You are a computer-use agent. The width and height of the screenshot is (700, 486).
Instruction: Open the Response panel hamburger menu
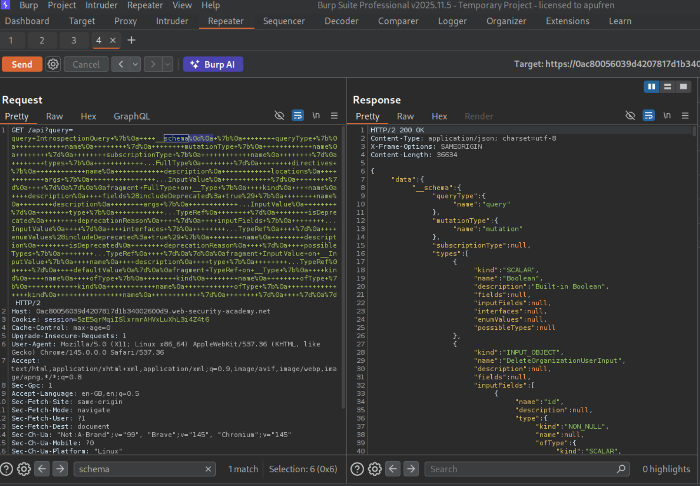[685, 116]
